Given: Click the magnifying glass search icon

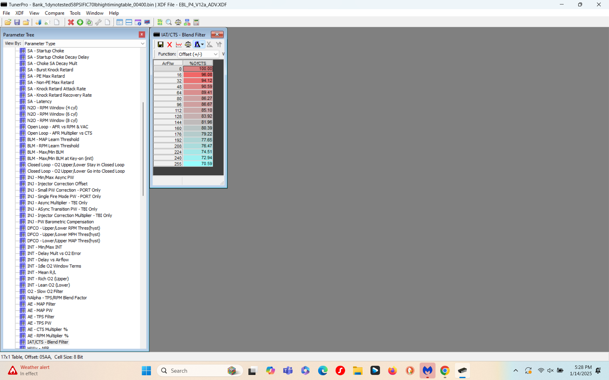Looking at the screenshot, I should click(169, 22).
